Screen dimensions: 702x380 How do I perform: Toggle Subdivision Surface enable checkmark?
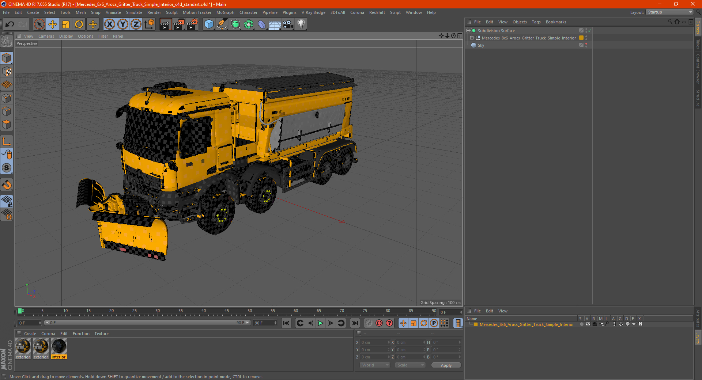pos(589,31)
